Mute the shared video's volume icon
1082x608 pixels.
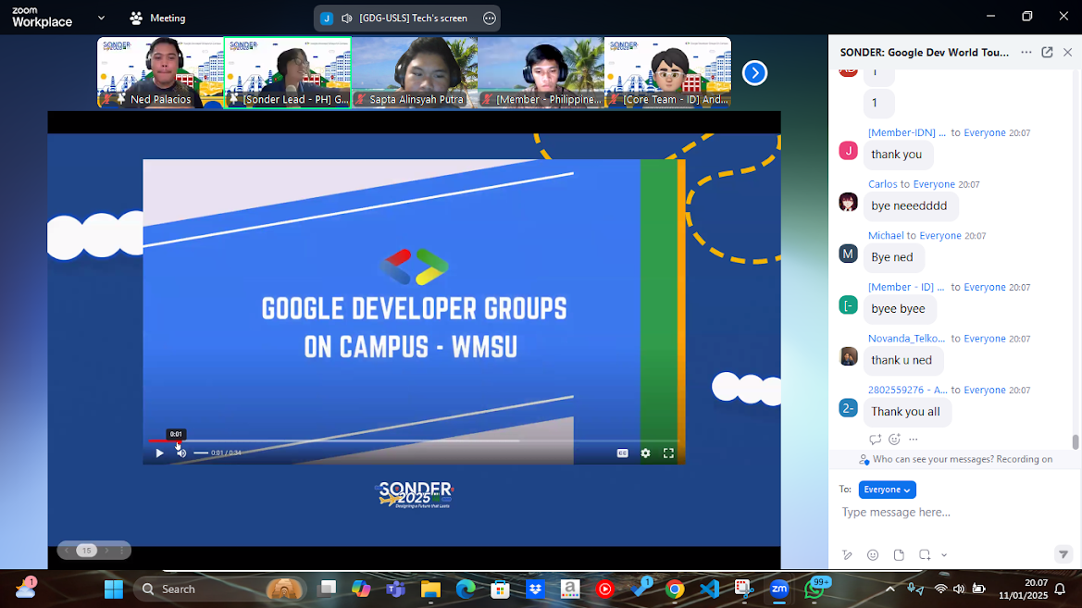click(180, 453)
